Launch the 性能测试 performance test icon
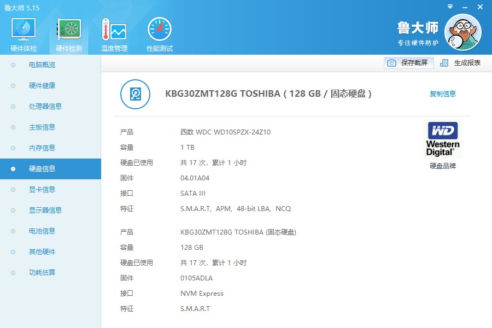The image size is (492, 328). pos(160,30)
